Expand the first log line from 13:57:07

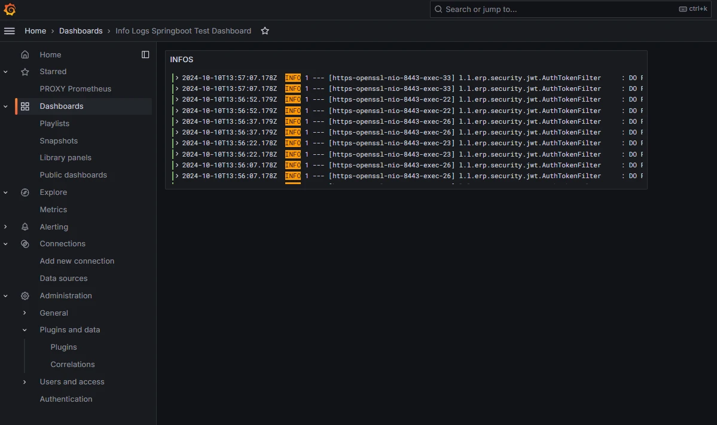click(x=177, y=77)
